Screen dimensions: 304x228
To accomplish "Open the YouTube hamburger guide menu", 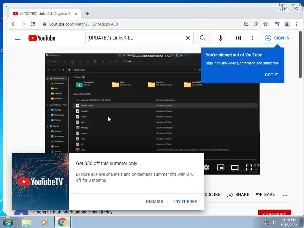I will (x=18, y=38).
